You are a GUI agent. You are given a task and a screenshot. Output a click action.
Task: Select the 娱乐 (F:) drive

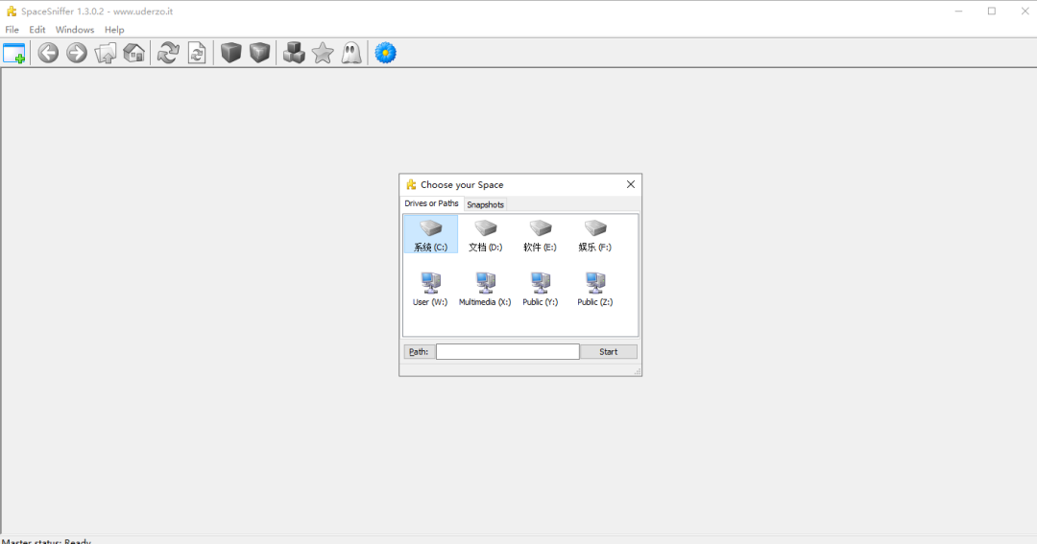tap(595, 235)
